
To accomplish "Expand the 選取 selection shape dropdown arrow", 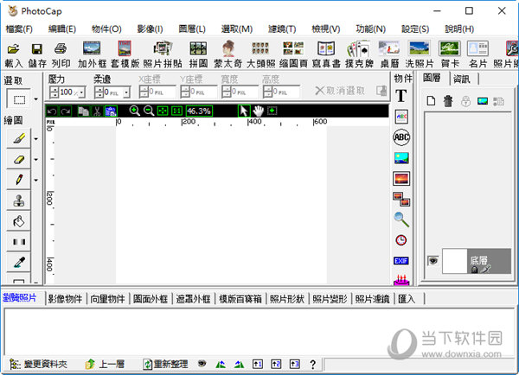I will (x=35, y=99).
